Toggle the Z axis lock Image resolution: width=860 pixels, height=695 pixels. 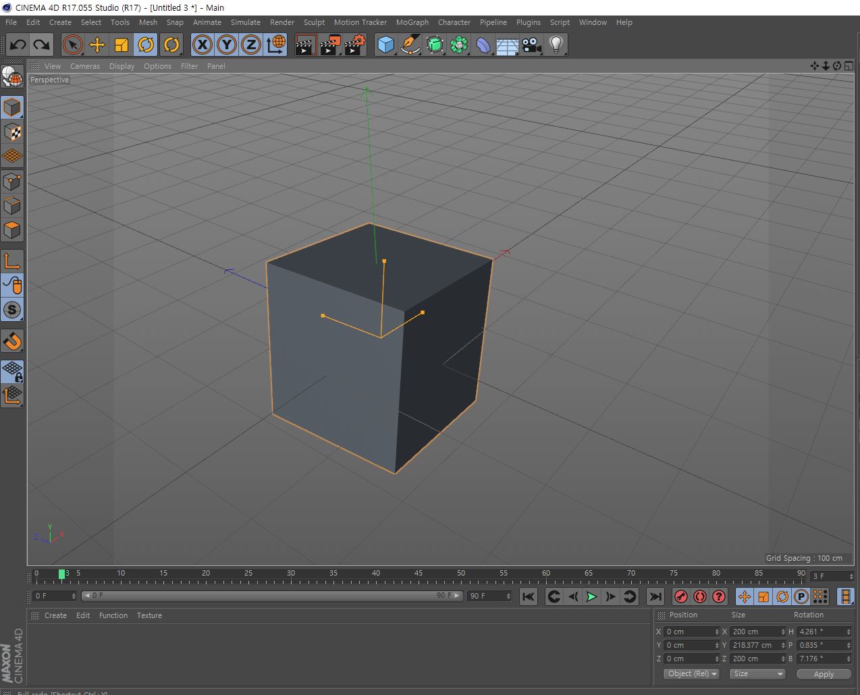click(251, 45)
